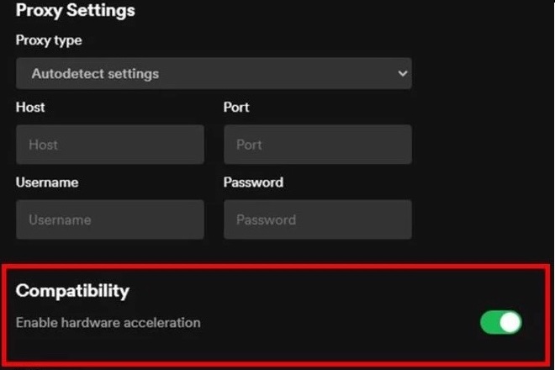
Task: Focus the Host input field
Action: [x=109, y=145]
